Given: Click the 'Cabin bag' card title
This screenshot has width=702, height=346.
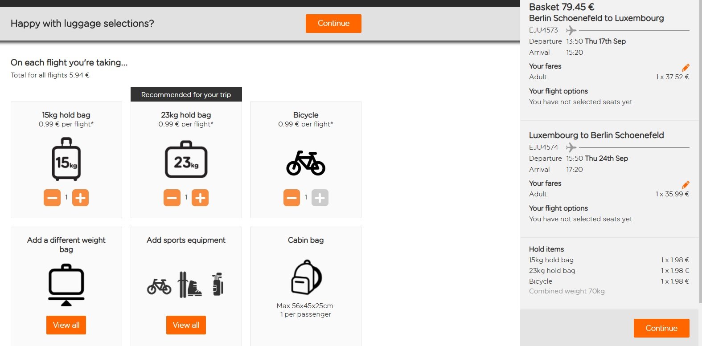Looking at the screenshot, I should point(306,240).
